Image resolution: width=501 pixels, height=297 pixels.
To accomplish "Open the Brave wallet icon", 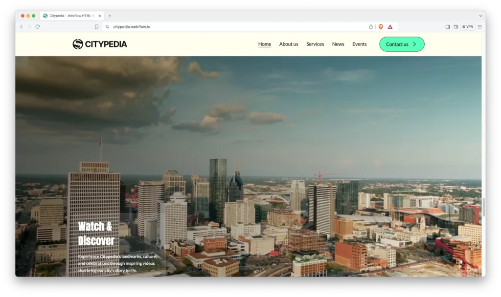I will [x=455, y=27].
